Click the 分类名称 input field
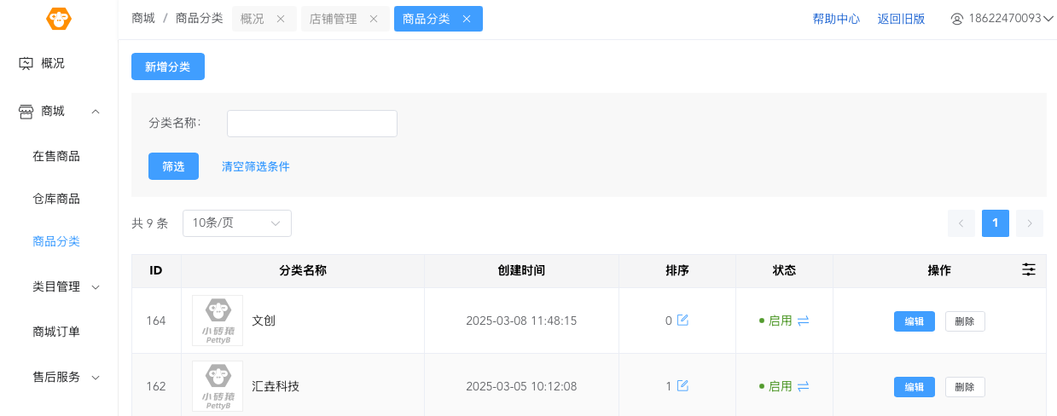Viewport: 1057px width, 416px height. 311,124
